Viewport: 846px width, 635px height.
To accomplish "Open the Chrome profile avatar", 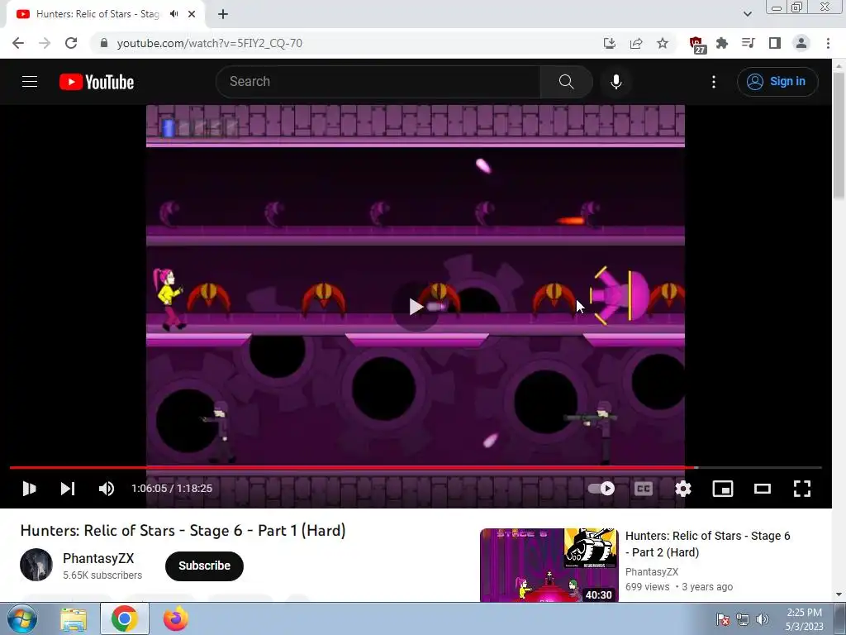I will click(801, 43).
